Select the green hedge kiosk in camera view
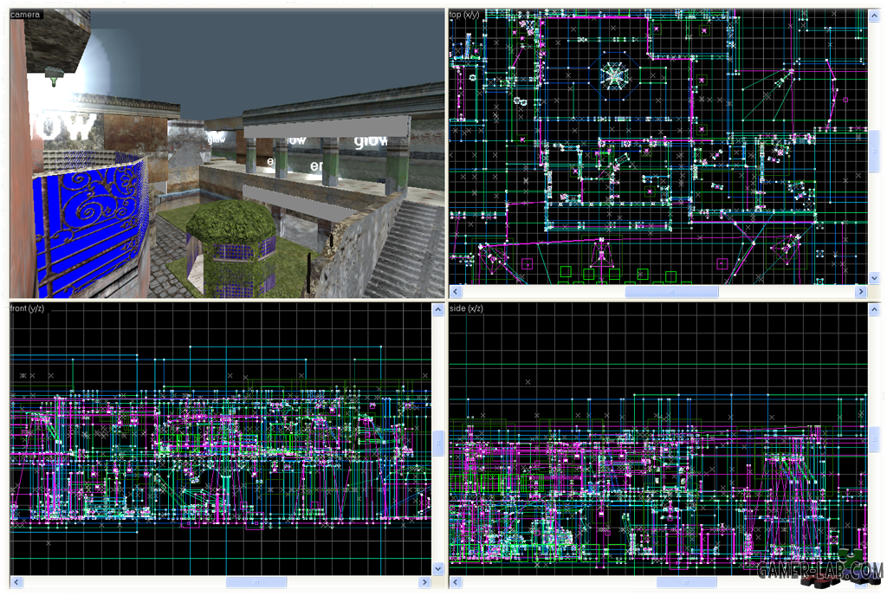The width and height of the screenshot is (887, 596). click(230, 249)
